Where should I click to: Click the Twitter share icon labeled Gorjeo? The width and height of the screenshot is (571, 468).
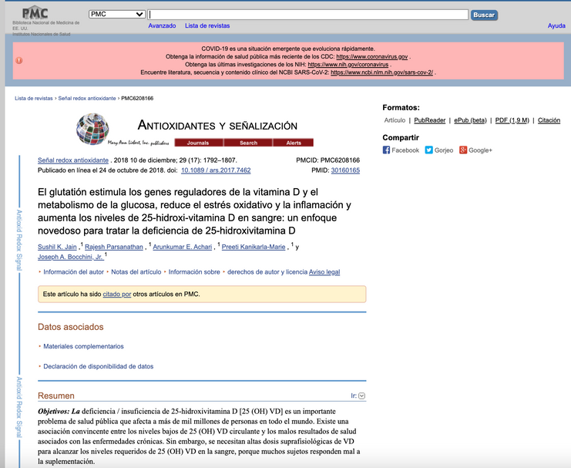pos(429,150)
